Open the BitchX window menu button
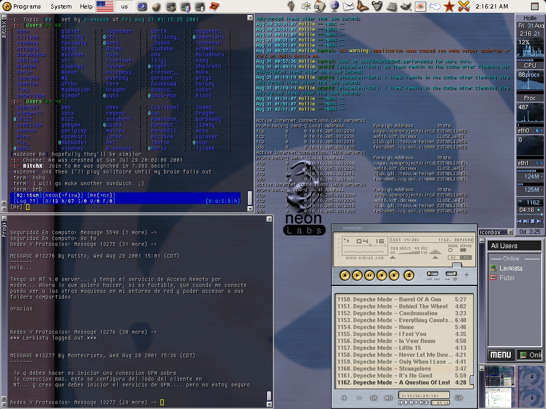 pyautogui.click(x=4, y=17)
